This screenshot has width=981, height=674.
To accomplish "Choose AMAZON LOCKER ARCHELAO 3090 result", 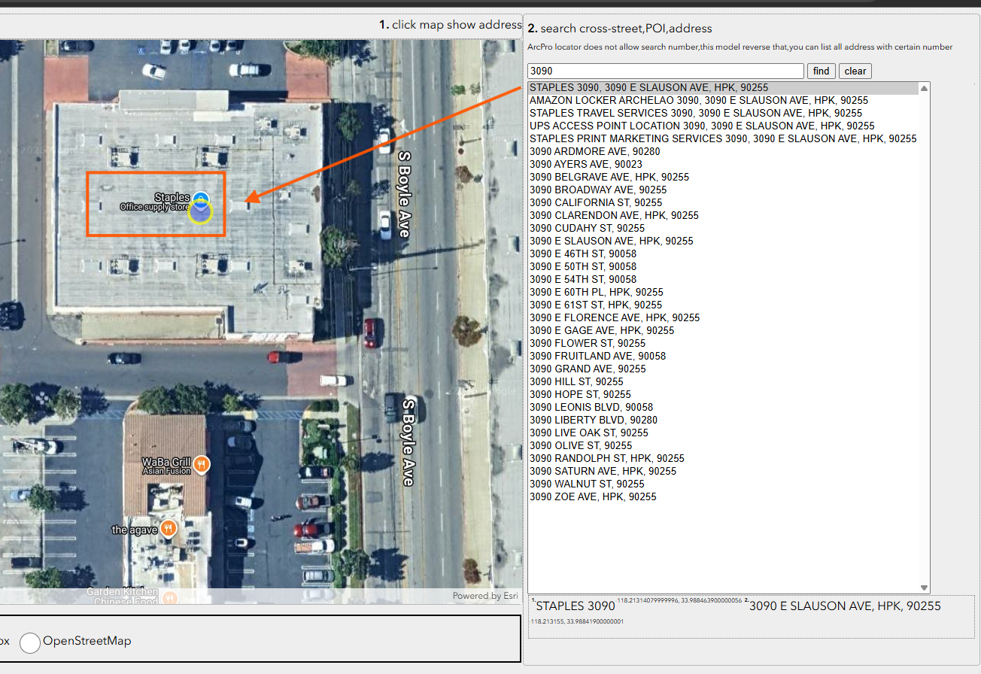I will [x=698, y=101].
